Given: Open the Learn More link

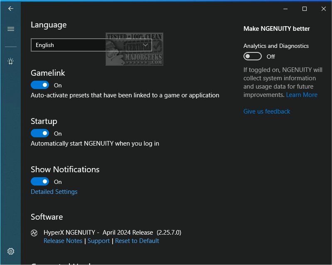Looking at the screenshot, I should click(x=302, y=95).
